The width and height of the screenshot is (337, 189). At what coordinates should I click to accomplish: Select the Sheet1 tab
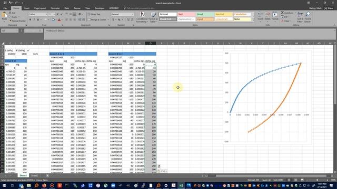23,175
